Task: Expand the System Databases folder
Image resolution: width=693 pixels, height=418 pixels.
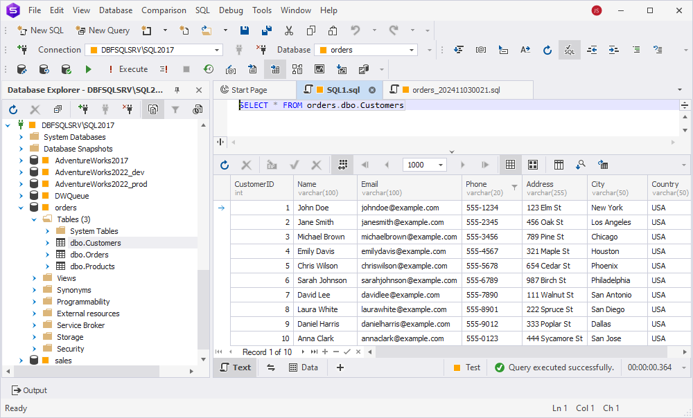Action: click(21, 137)
